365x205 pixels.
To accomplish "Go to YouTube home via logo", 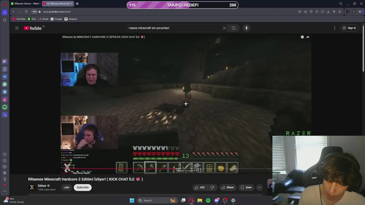I will [33, 28].
